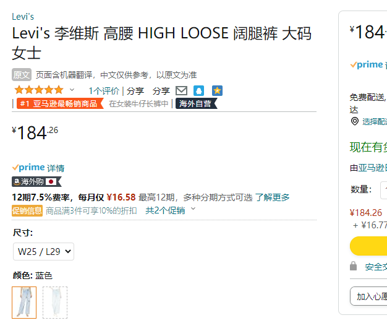
Task: Share to Qzone star icon
Action: (217, 90)
